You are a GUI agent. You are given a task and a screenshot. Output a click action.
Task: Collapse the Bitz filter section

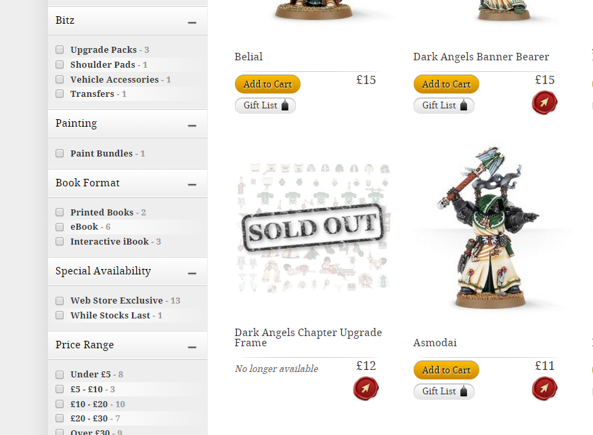[192, 23]
